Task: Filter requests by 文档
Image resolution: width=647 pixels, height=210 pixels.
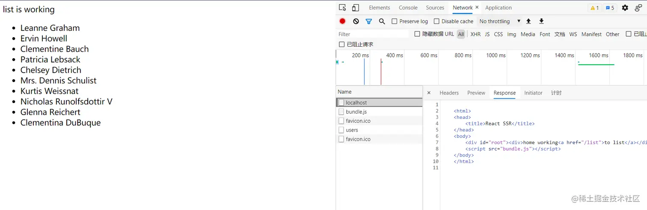Action: (x=560, y=34)
